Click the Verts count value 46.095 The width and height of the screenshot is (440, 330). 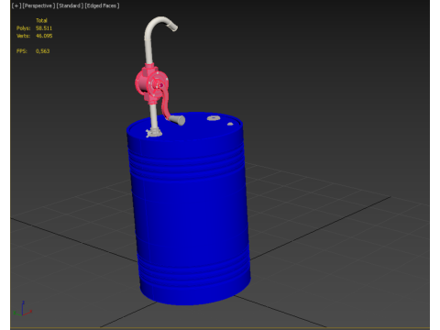click(x=44, y=36)
